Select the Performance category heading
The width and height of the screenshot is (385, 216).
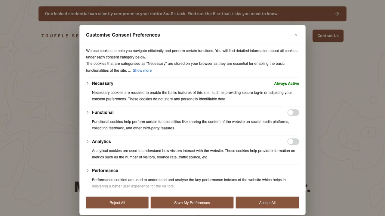click(x=105, y=171)
